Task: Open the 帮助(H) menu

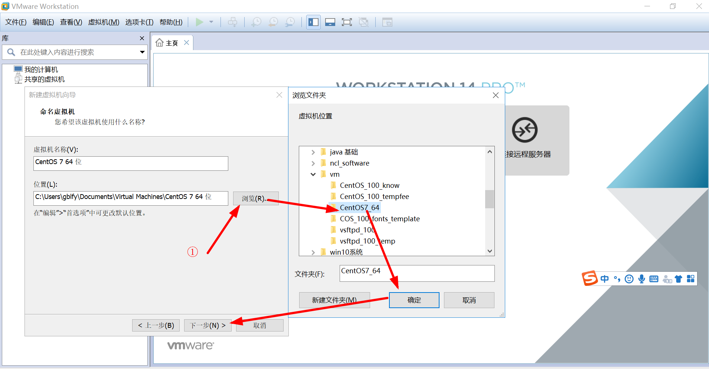Action: (171, 22)
